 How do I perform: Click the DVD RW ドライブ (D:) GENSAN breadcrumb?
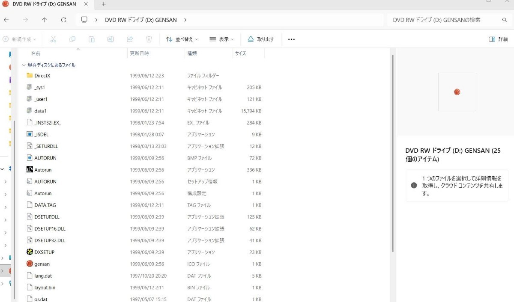click(x=141, y=20)
